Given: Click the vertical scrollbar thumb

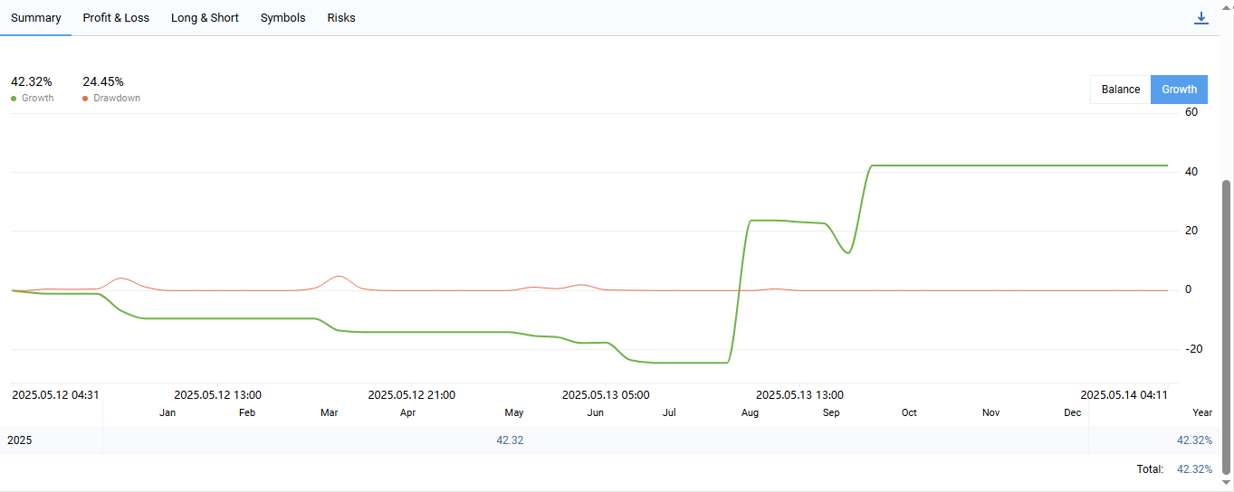Looking at the screenshot, I should click(1227, 326).
